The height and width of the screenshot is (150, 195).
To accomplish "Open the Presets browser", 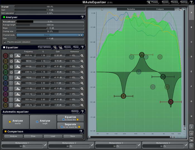I will 153,2.
